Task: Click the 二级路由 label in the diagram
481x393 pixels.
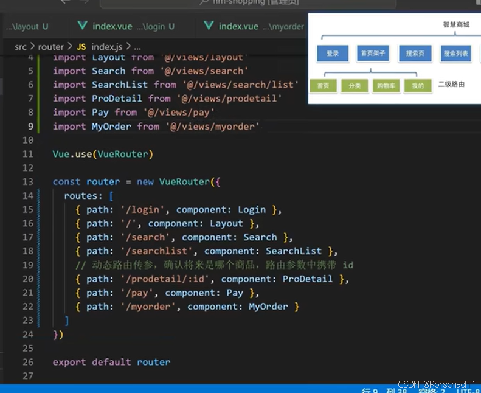Action: pyautogui.click(x=451, y=84)
